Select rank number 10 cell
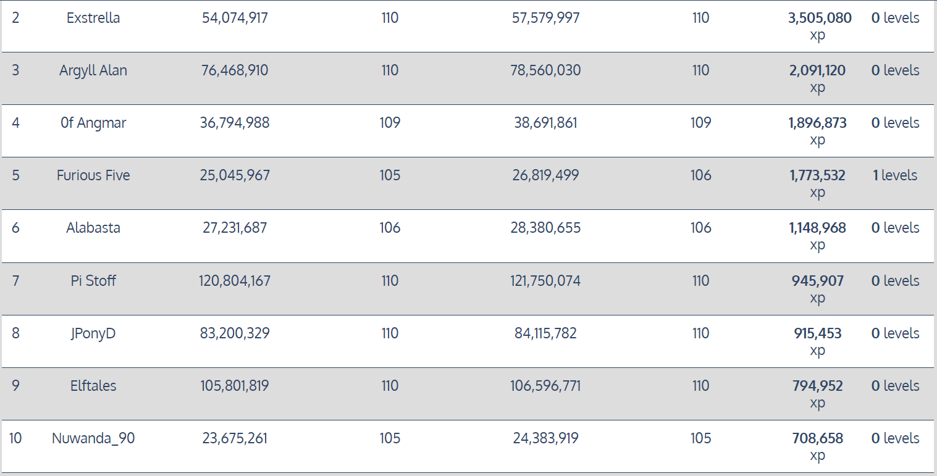The height and width of the screenshot is (476, 937). [15, 438]
